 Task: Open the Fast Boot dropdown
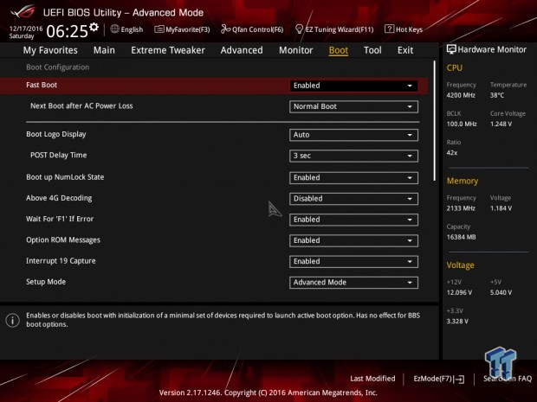click(x=353, y=86)
